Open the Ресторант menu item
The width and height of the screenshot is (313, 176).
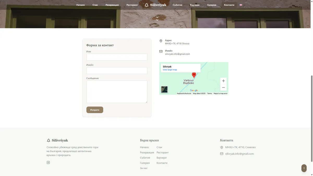click(132, 5)
